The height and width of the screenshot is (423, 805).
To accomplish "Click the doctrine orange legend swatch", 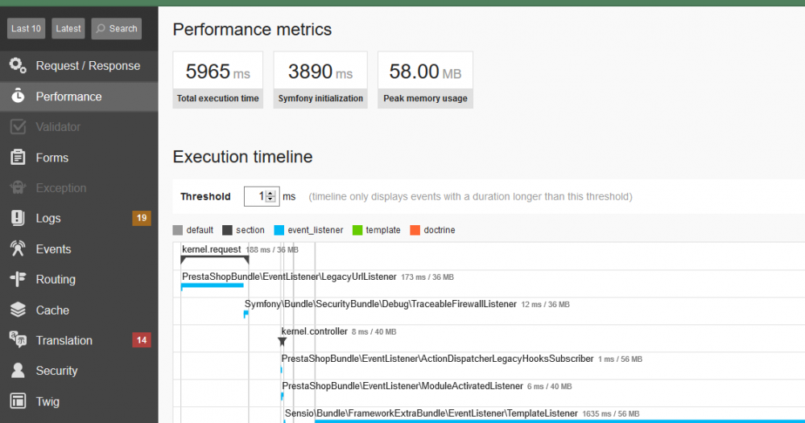I will [415, 230].
